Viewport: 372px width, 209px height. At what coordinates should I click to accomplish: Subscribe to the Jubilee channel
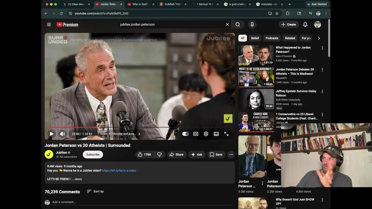tap(93, 154)
